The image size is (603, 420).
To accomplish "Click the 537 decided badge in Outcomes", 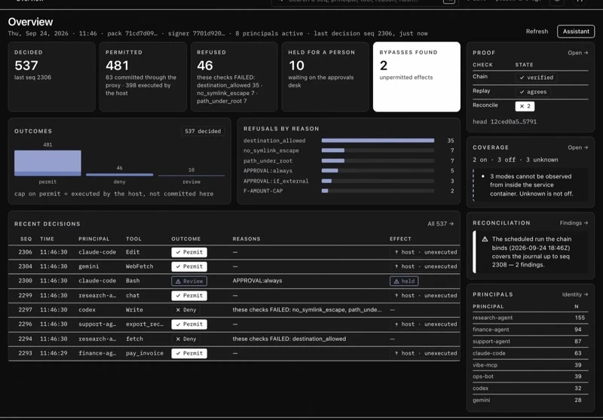I will tap(203, 131).
